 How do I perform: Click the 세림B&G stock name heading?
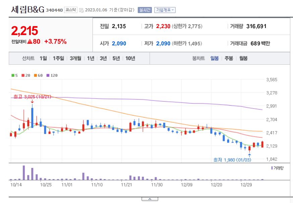tap(27, 9)
